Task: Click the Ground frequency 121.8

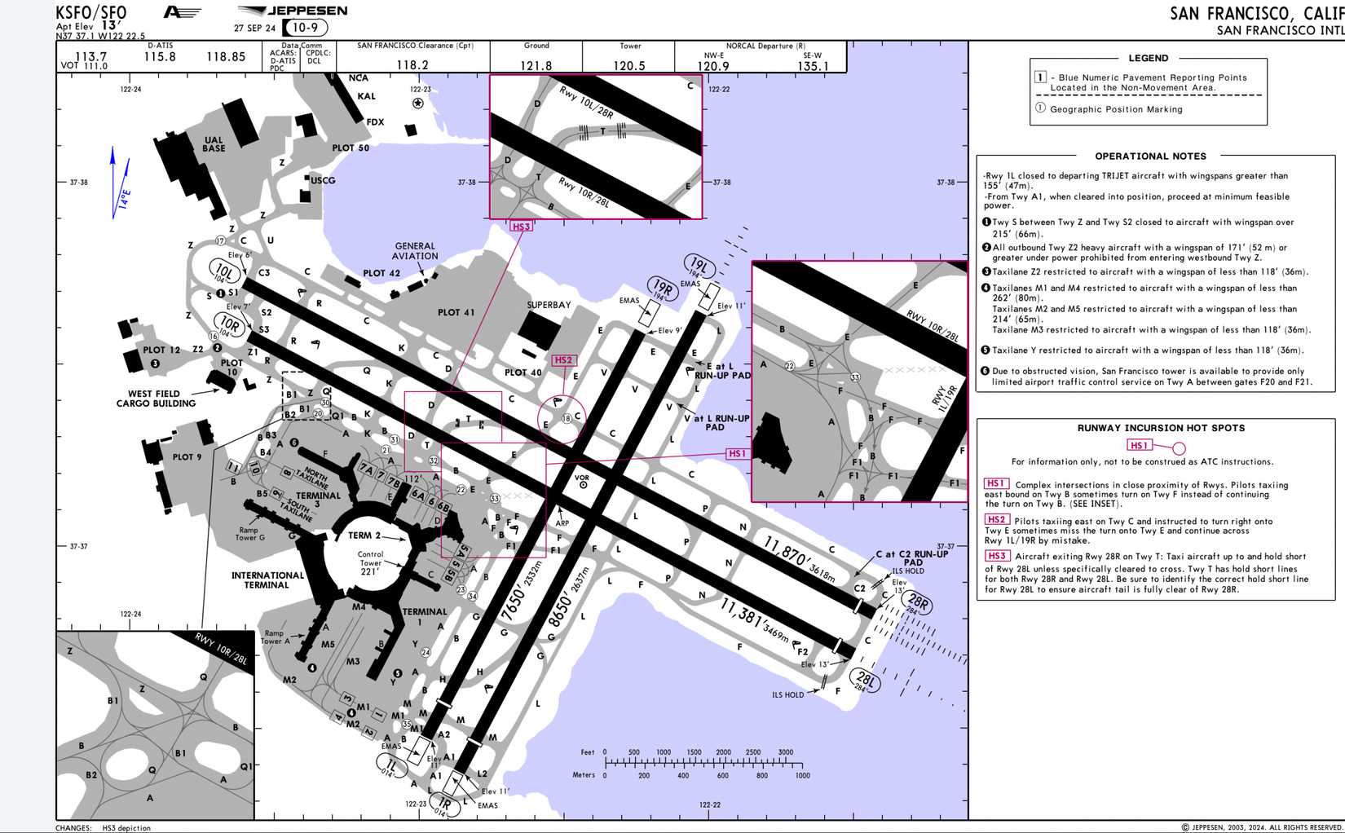Action: pyautogui.click(x=536, y=65)
